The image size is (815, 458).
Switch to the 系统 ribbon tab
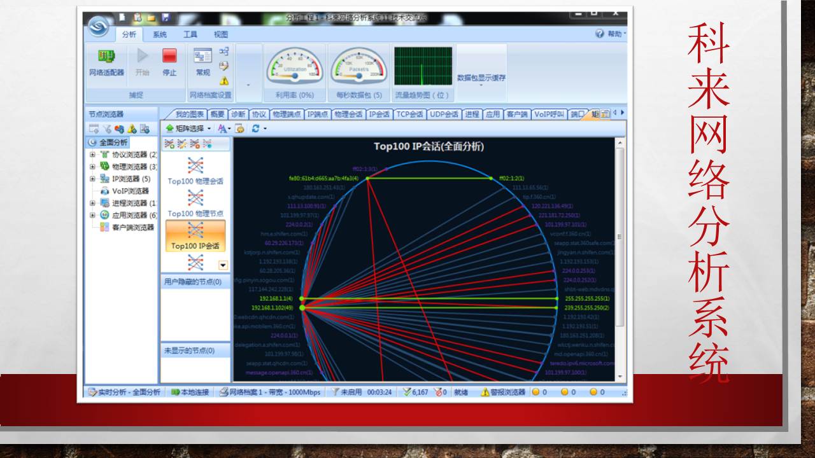[x=160, y=34]
